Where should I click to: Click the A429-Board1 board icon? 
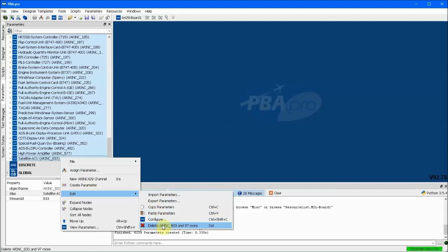[118, 17]
